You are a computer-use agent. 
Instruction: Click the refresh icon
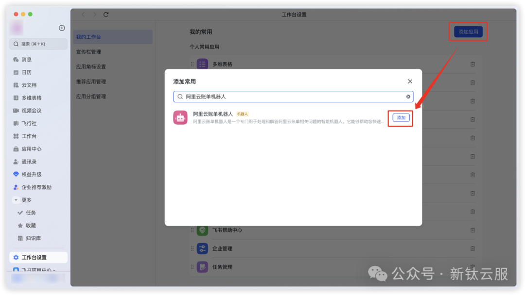(106, 15)
